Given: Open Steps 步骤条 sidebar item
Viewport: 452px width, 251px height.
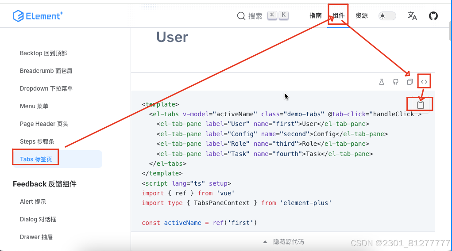Looking at the screenshot, I should pos(37,141).
